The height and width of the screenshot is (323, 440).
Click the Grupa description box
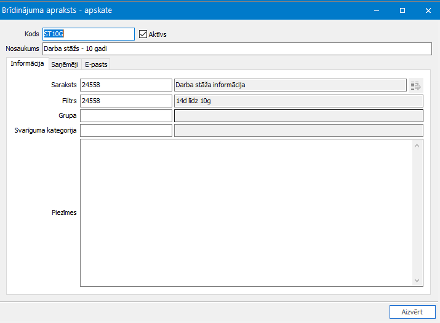click(x=298, y=115)
